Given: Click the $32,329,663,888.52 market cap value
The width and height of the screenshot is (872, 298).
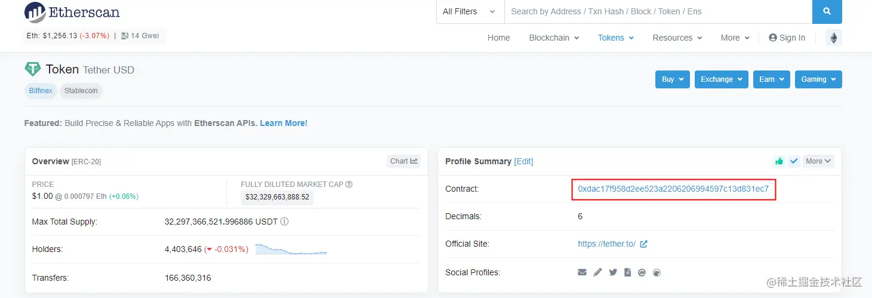Looking at the screenshot, I should [278, 196].
